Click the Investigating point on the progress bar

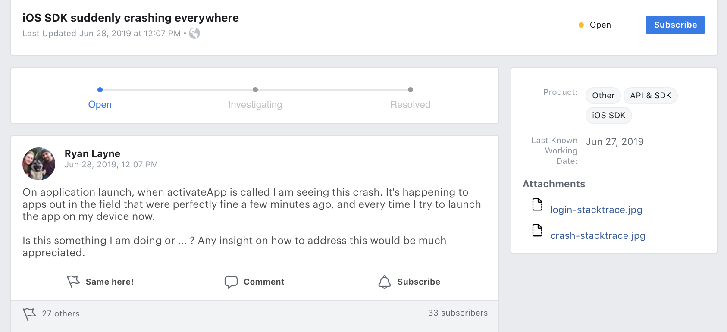tap(255, 90)
